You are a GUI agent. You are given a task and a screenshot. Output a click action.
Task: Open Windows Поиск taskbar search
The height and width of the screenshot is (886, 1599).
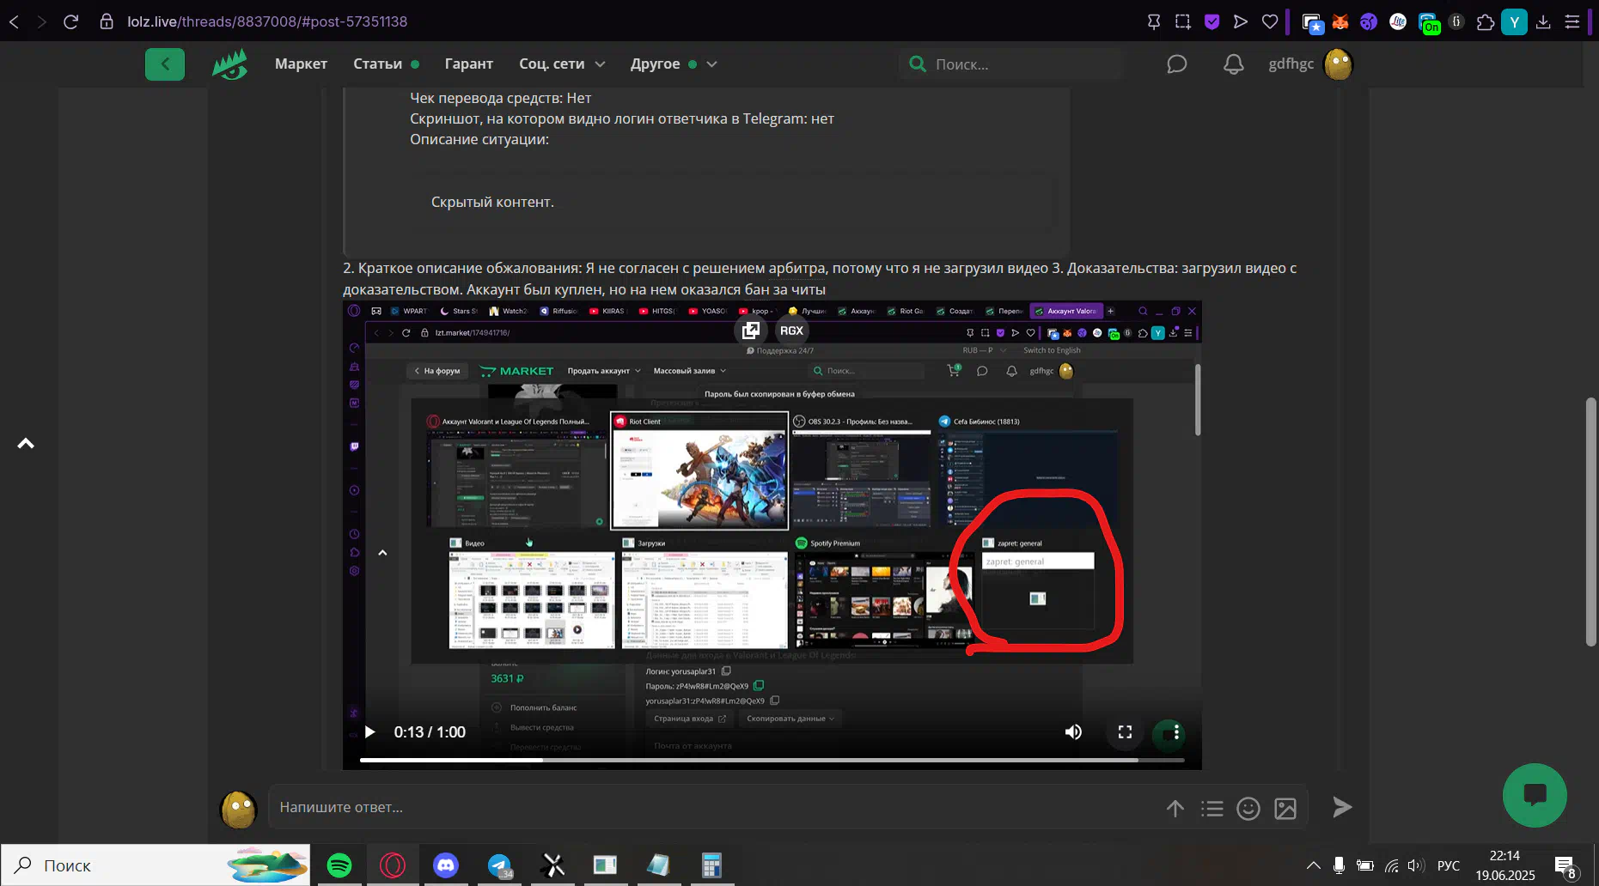click(x=155, y=865)
